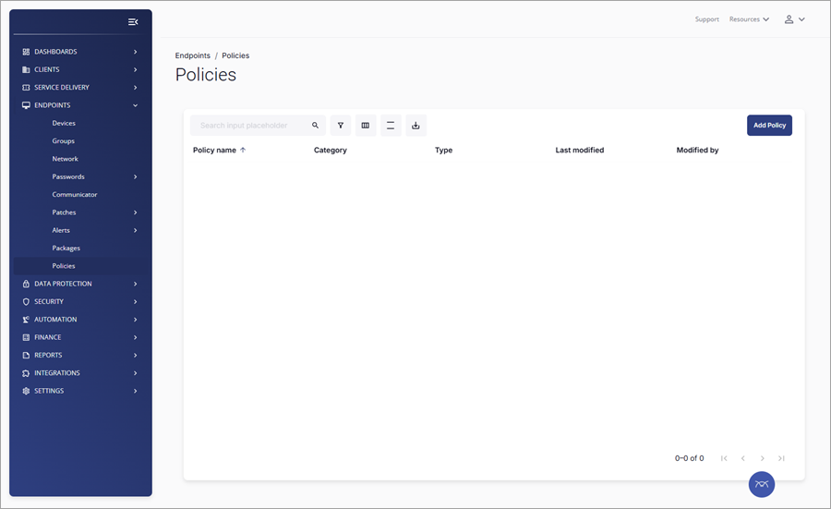Export the policies list with download icon
831x509 pixels.
pos(416,125)
